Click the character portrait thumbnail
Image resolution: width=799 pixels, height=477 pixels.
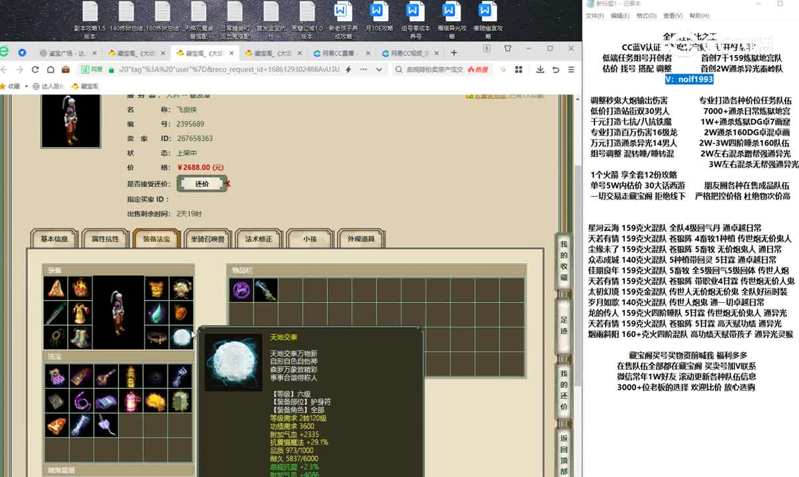71,121
